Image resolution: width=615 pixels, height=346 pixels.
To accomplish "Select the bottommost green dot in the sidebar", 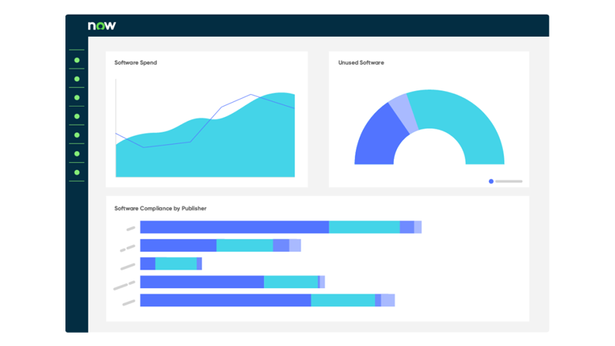I will [76, 172].
